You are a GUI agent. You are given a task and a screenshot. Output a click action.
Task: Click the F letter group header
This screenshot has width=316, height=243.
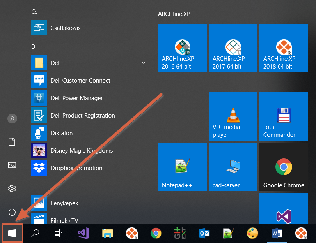32,187
